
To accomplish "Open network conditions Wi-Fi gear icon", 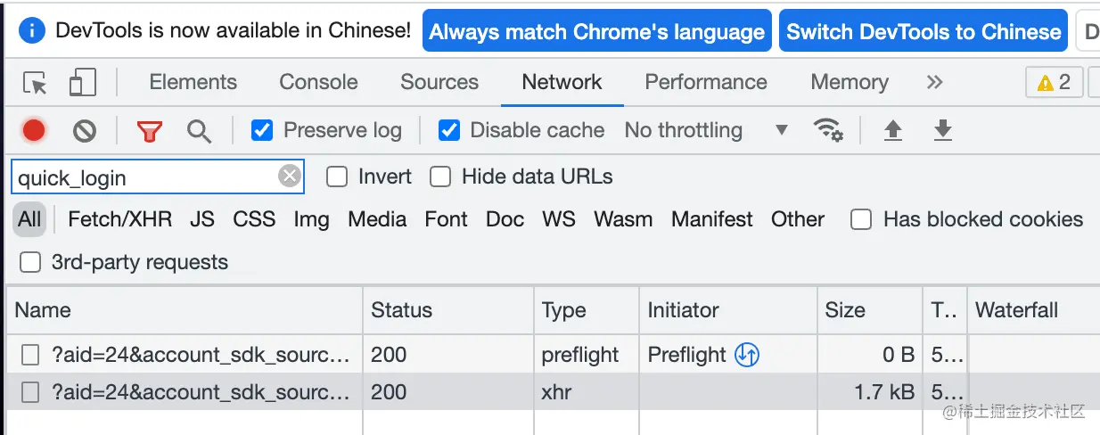I will click(x=829, y=130).
